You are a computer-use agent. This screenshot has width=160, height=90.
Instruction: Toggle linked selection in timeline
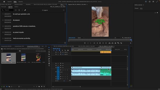pyautogui.click(x=59, y=50)
